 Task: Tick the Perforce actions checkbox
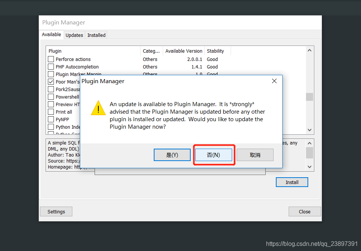(51, 59)
